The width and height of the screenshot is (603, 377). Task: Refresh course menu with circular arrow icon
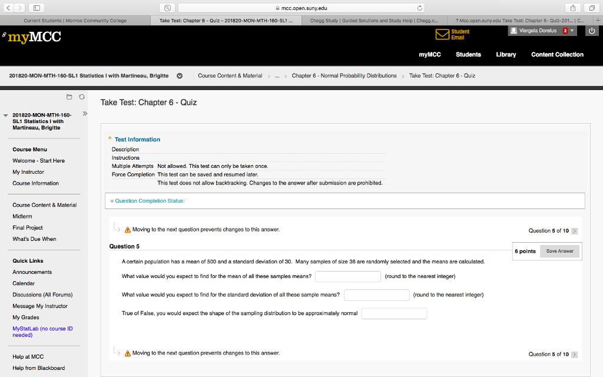82,97
